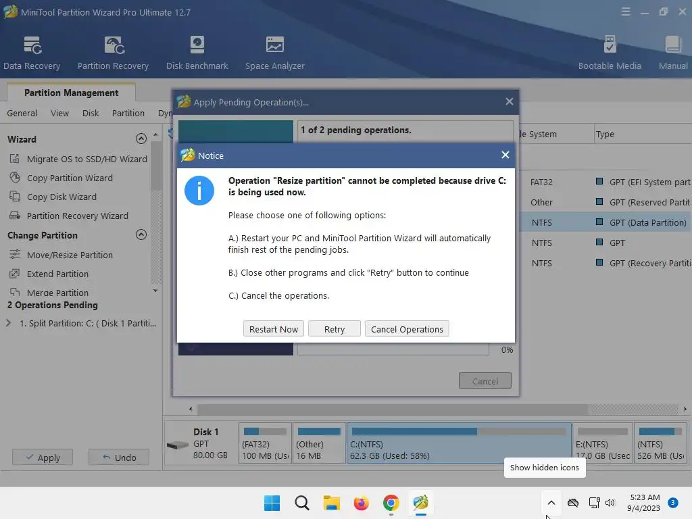Image resolution: width=692 pixels, height=519 pixels.
Task: Click the Merge Partition icon
Action: [x=15, y=292]
